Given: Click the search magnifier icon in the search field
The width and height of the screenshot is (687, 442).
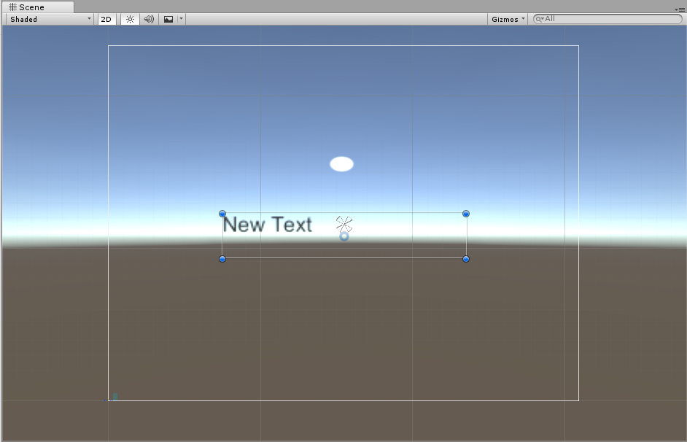Looking at the screenshot, I should pos(539,19).
